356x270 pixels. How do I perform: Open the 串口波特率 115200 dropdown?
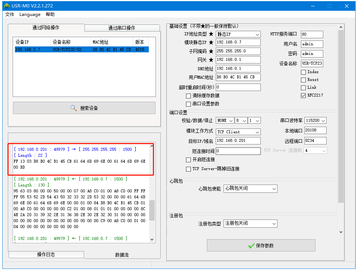coord(315,121)
